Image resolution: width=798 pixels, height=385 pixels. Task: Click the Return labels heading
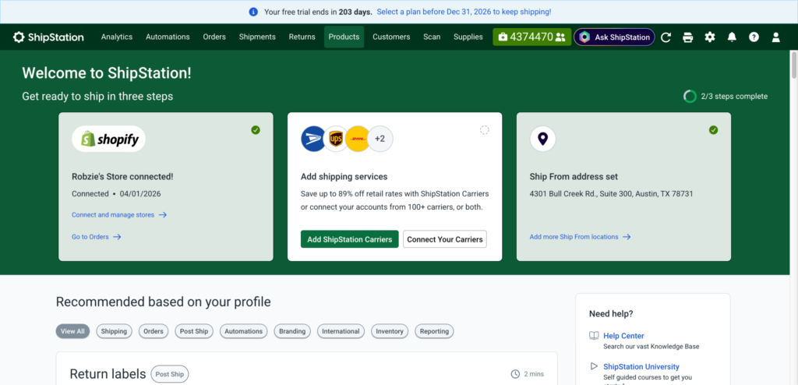tap(108, 374)
